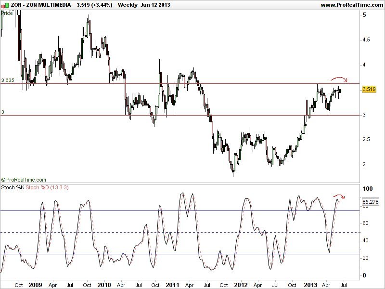This screenshot has width=385, height=289.
Task: Click the 100 stochastic axis value
Action: click(x=368, y=189)
